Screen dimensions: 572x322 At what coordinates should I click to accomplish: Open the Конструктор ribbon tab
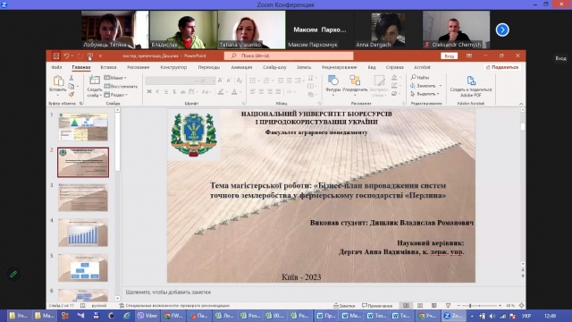coord(173,67)
